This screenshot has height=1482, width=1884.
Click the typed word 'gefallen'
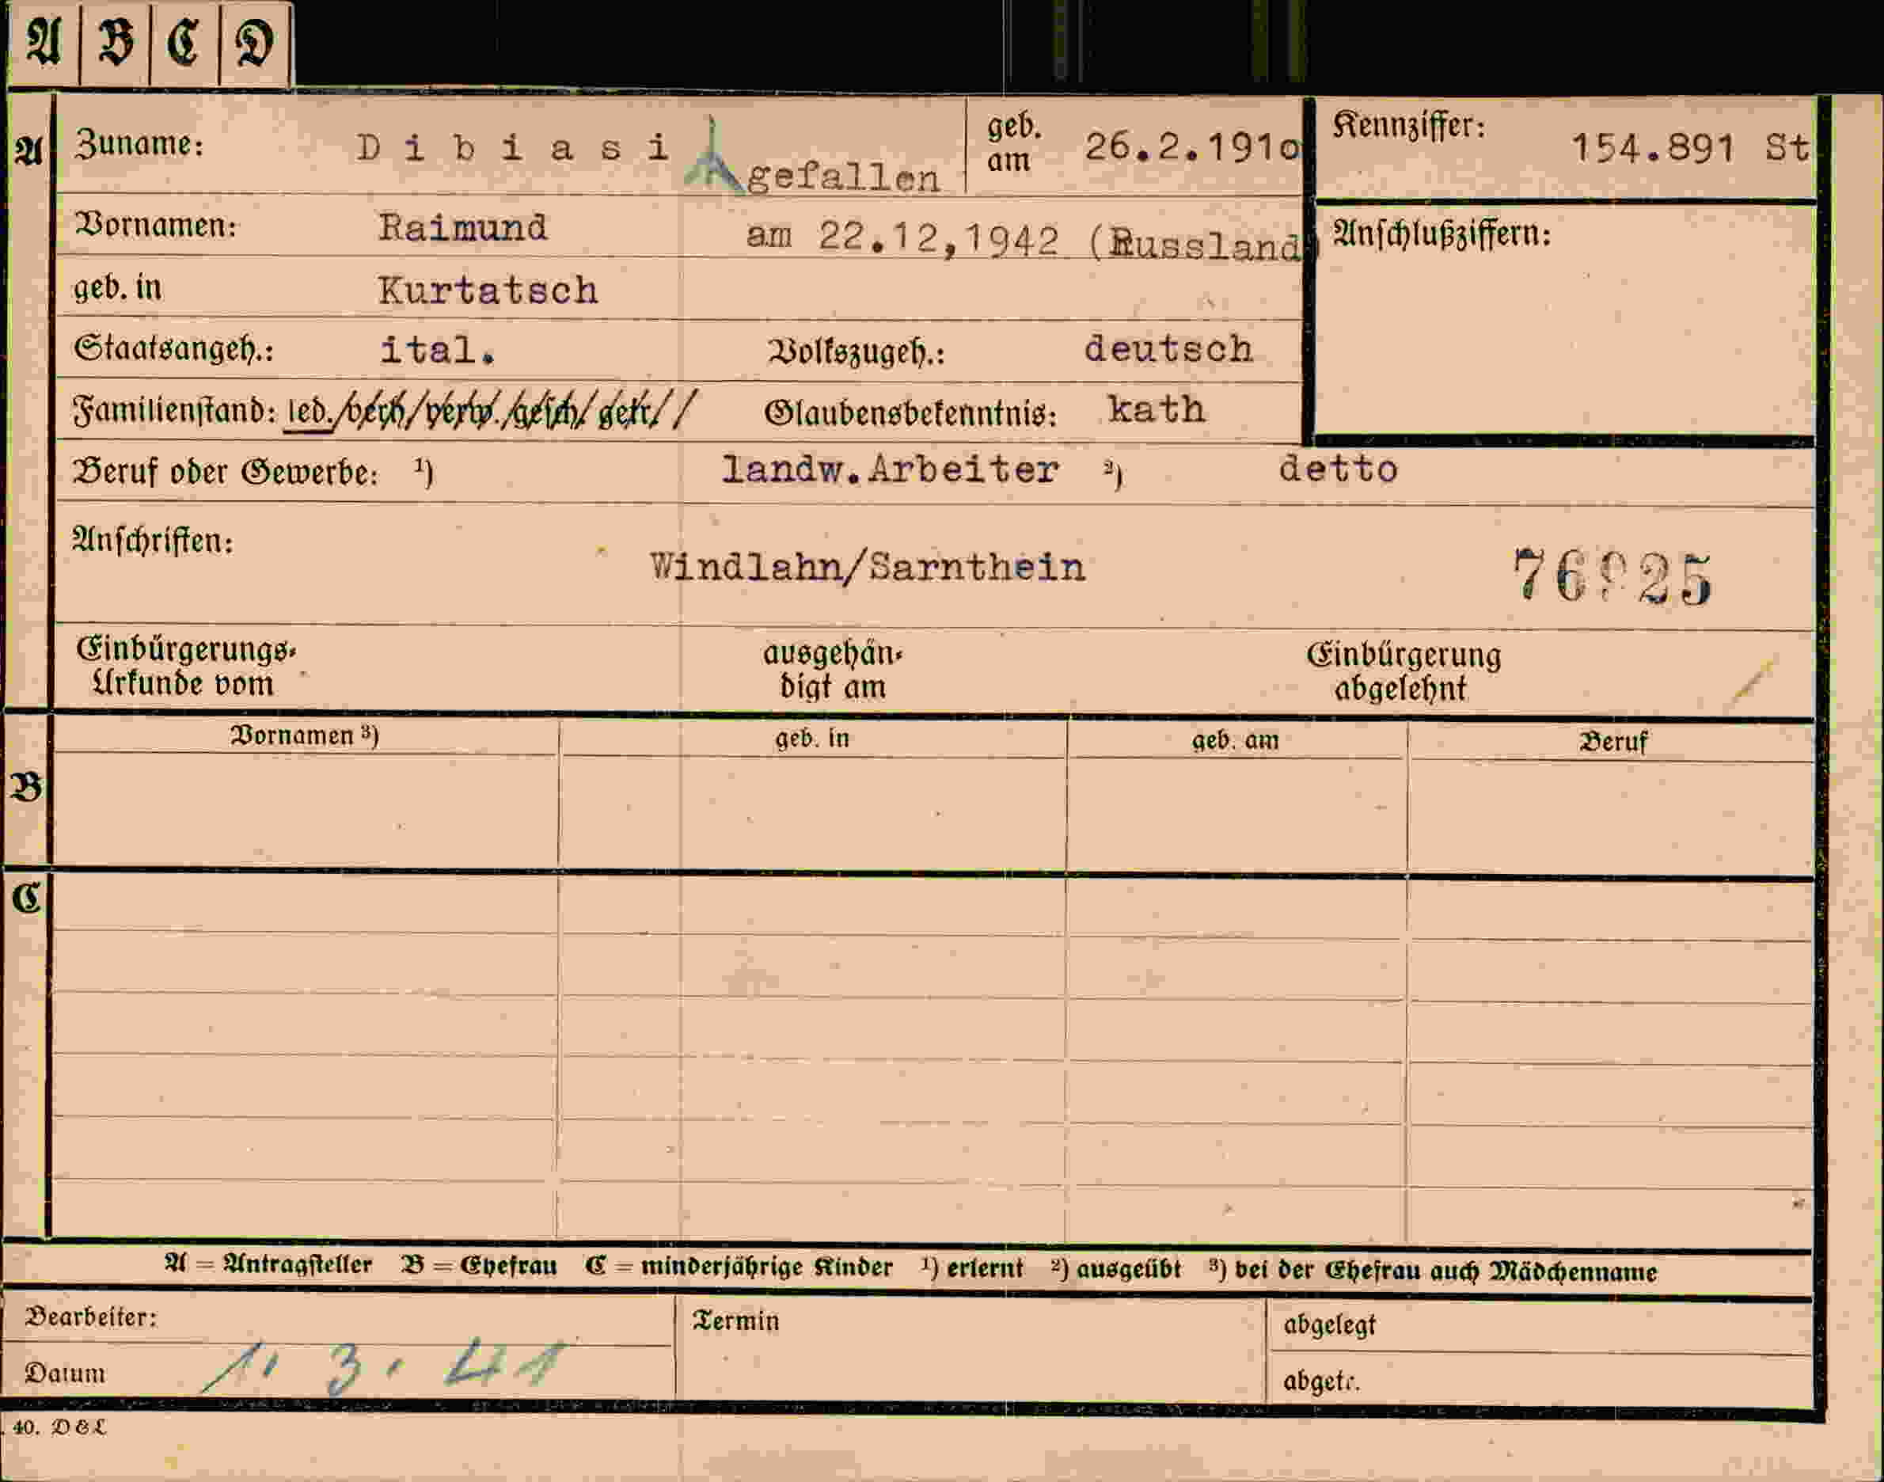[x=843, y=178]
